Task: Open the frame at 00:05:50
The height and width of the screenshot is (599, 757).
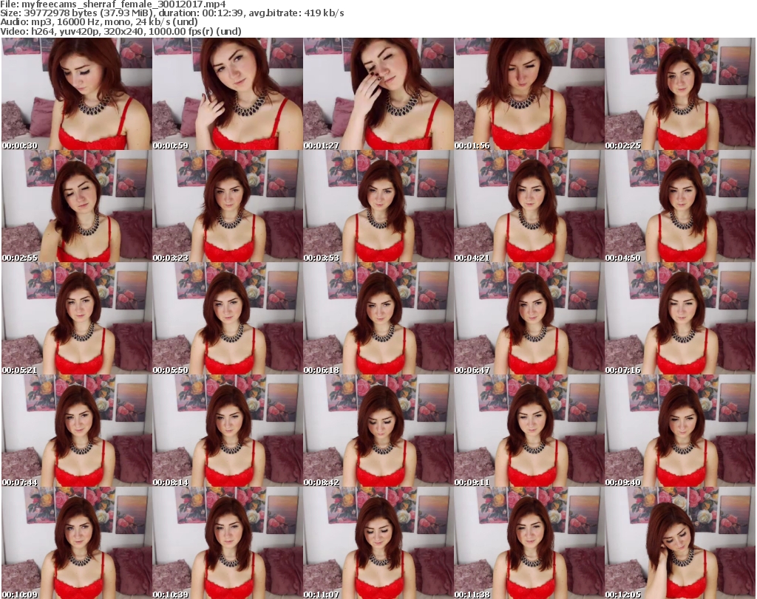Action: coord(228,319)
